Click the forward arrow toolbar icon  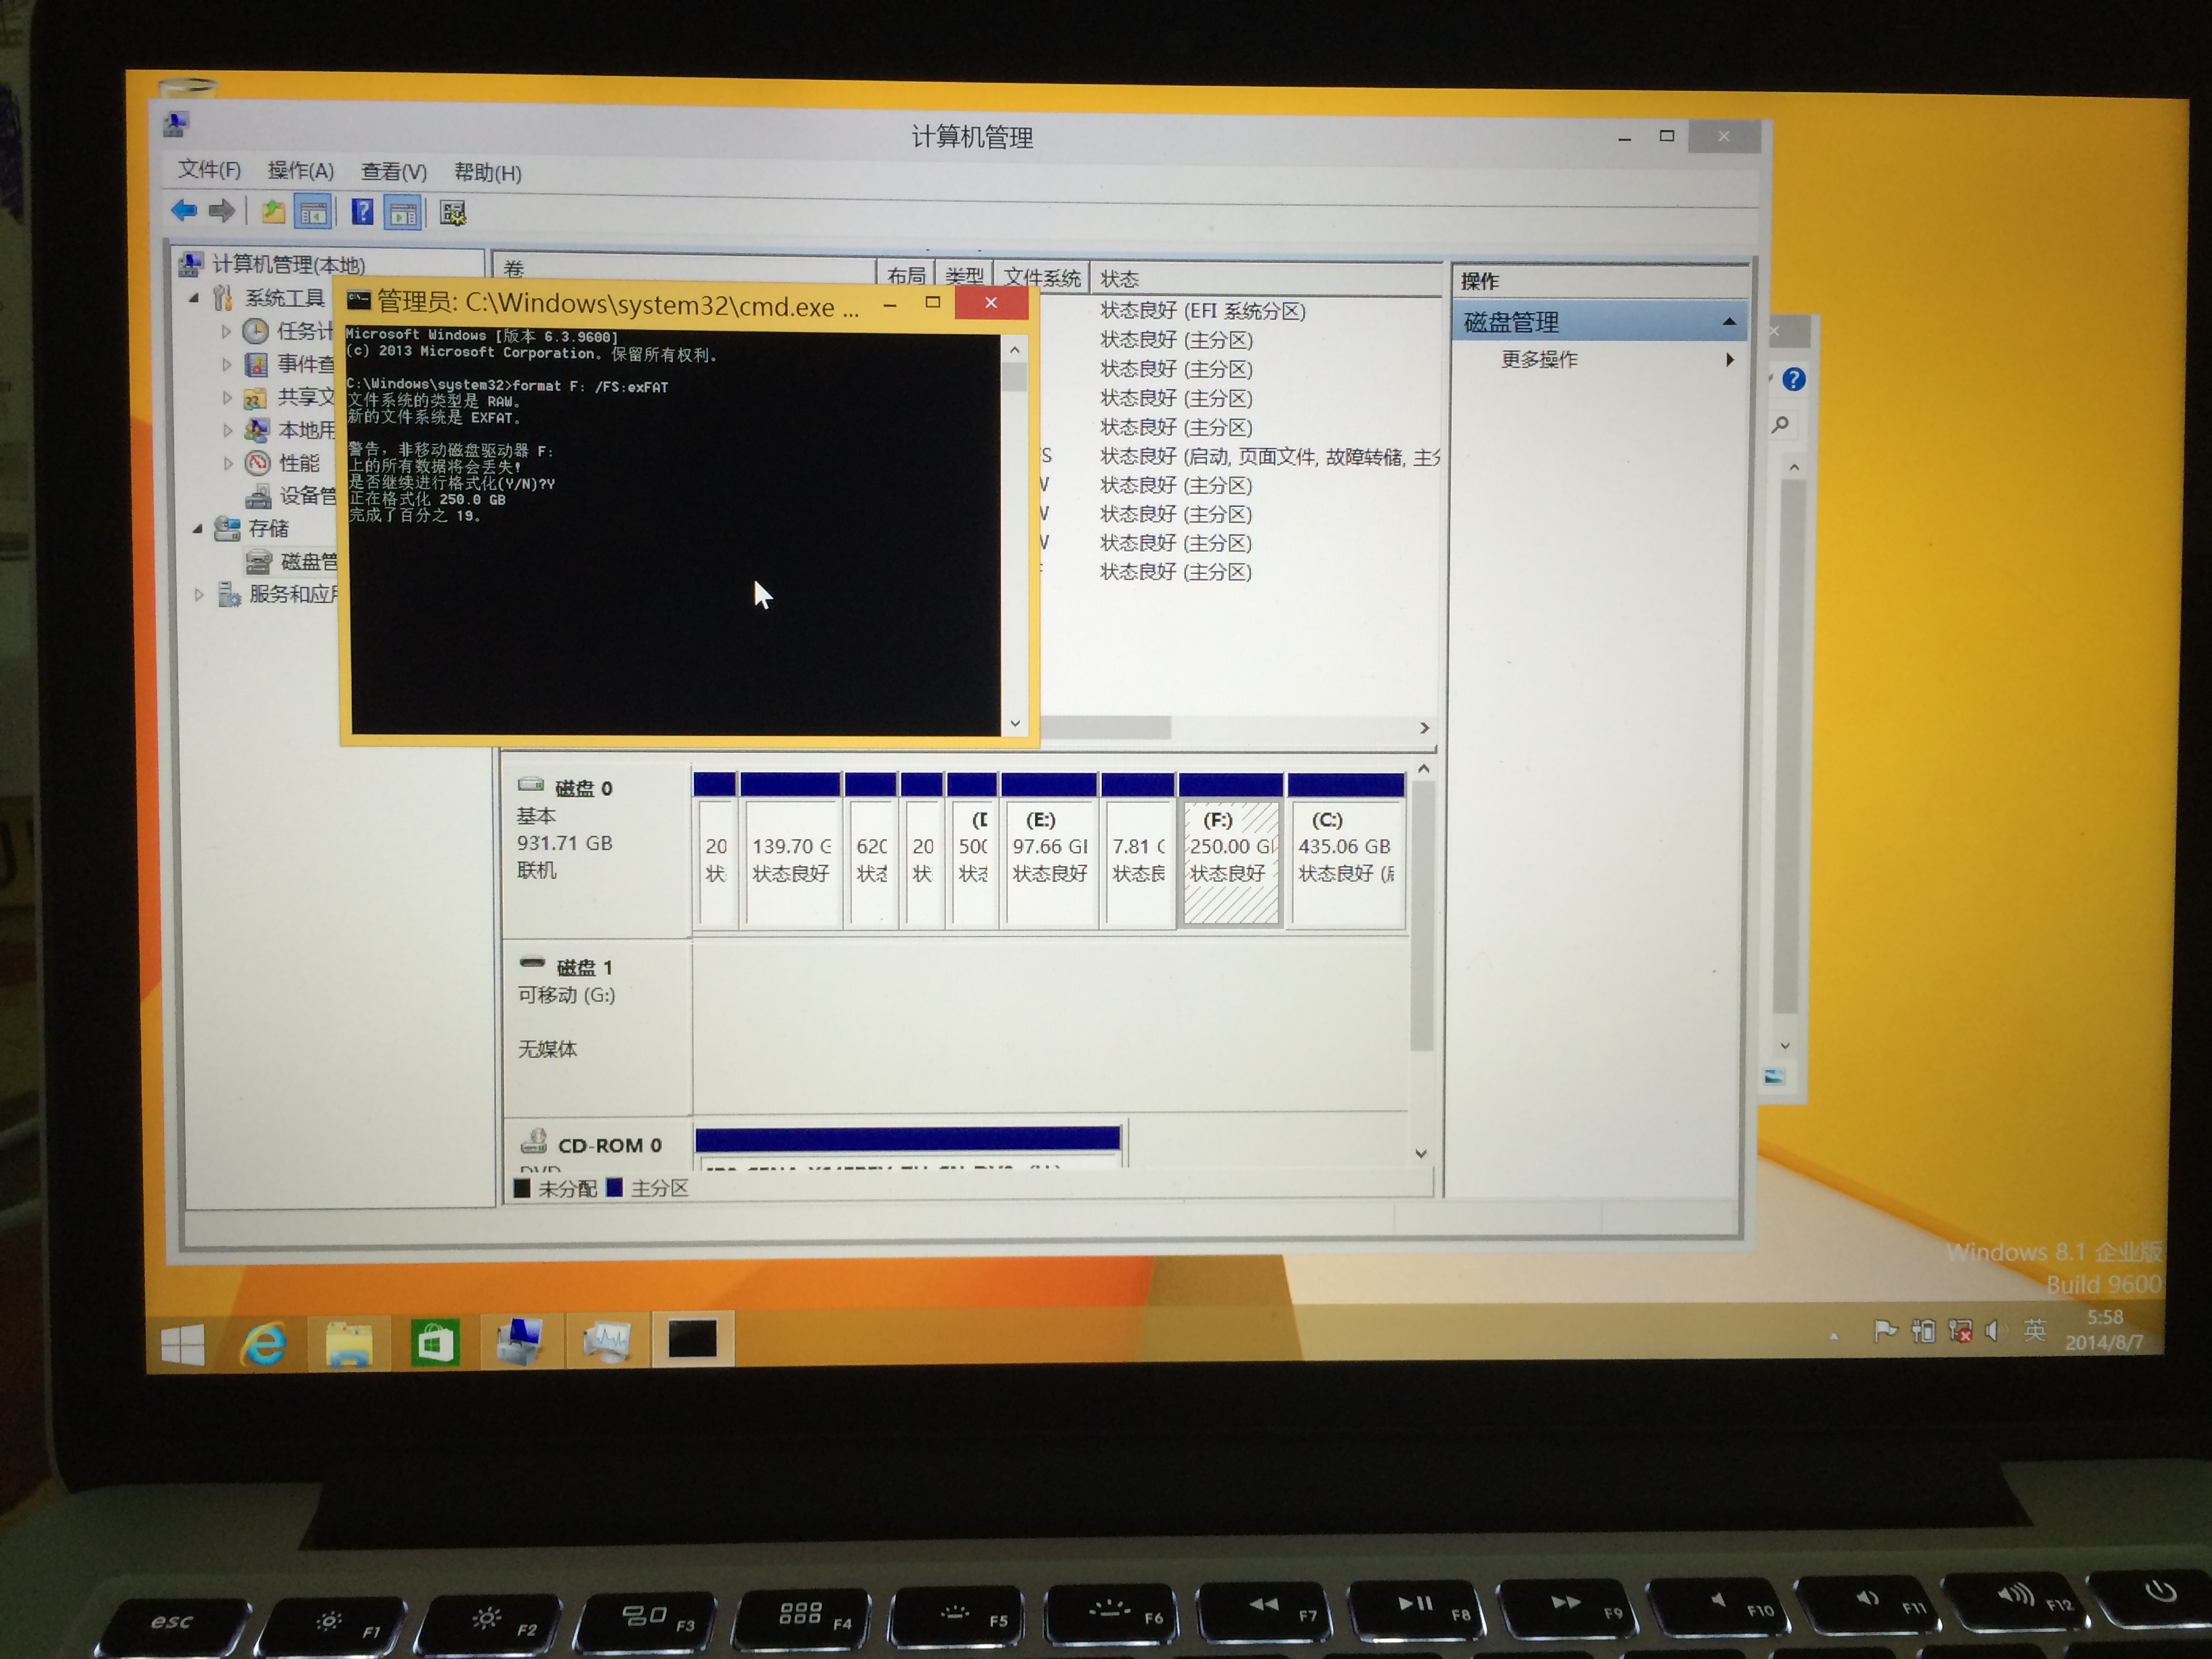221,211
